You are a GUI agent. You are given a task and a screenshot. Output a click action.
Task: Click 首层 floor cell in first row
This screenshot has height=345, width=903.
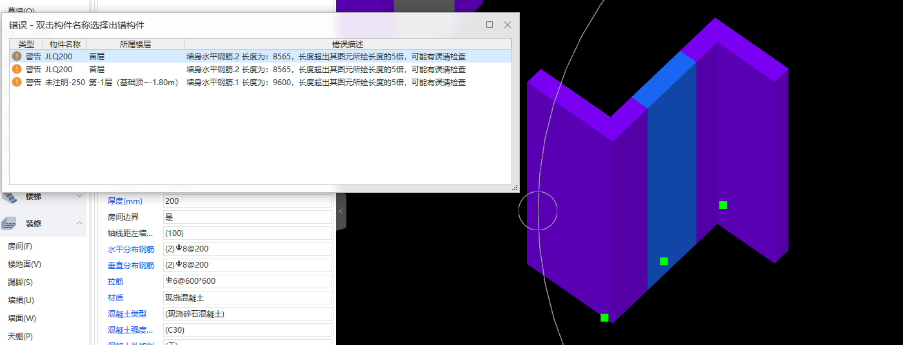[97, 56]
